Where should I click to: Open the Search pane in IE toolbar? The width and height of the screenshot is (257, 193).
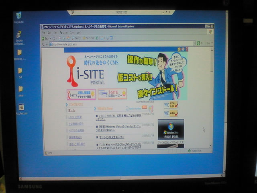click(x=76, y=38)
